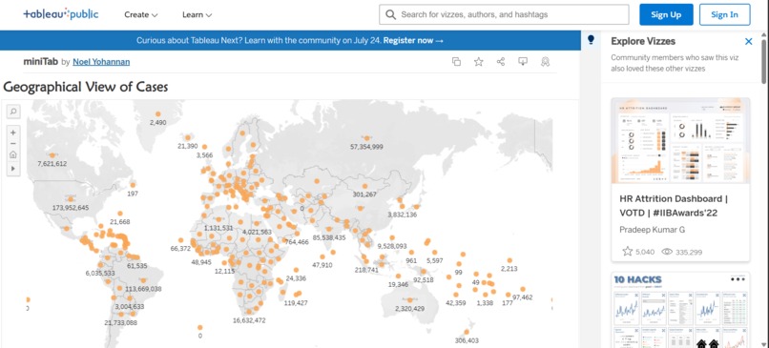Viewport: 769px width, 348px height.
Task: Open Pradeep Kumar G author link
Action: click(x=653, y=230)
